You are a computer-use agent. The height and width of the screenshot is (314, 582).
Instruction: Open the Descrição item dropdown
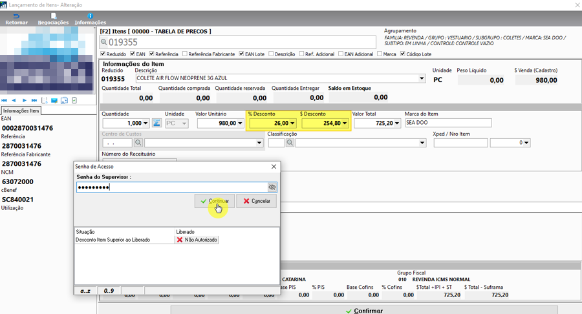tap(422, 78)
